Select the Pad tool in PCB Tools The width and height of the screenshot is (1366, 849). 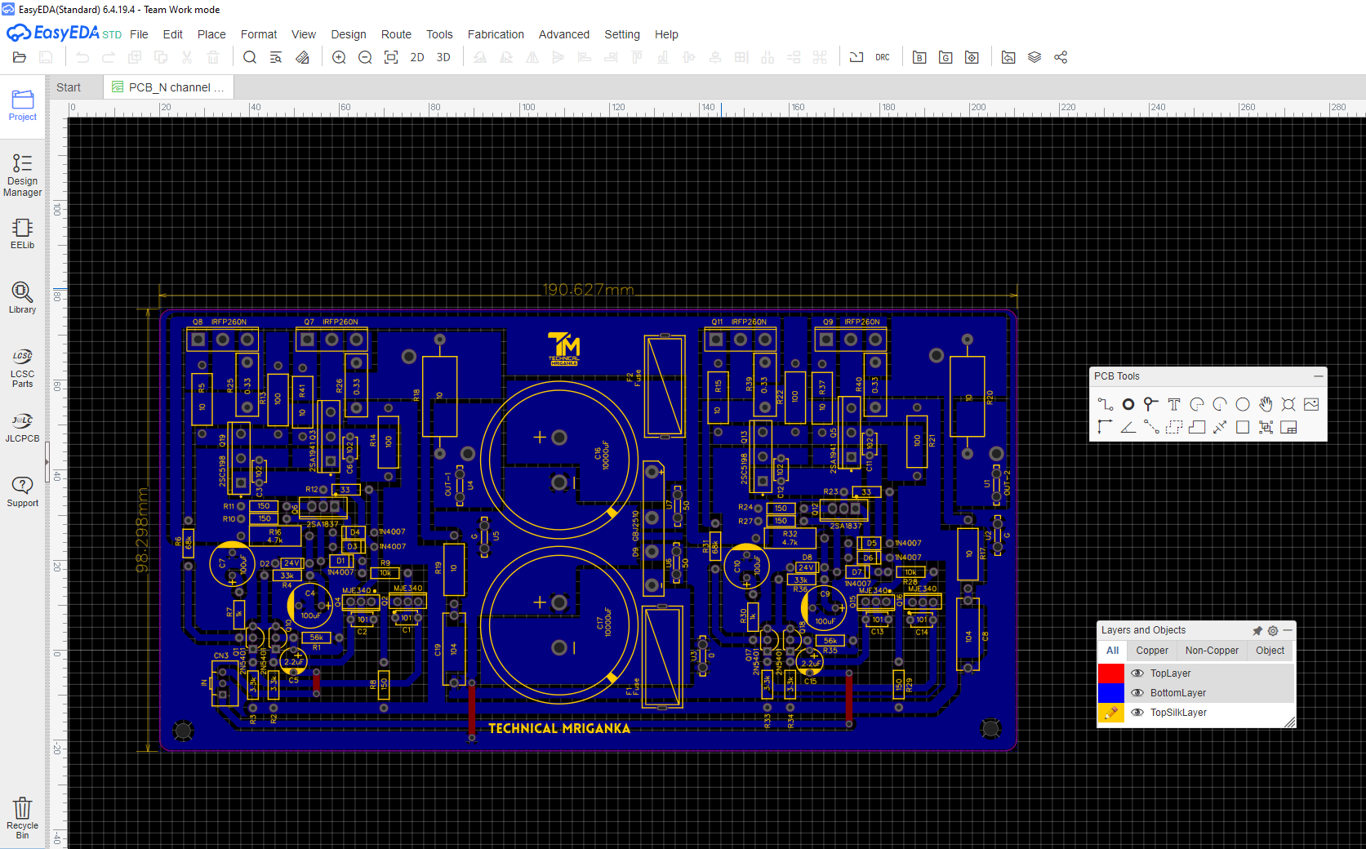point(1128,404)
